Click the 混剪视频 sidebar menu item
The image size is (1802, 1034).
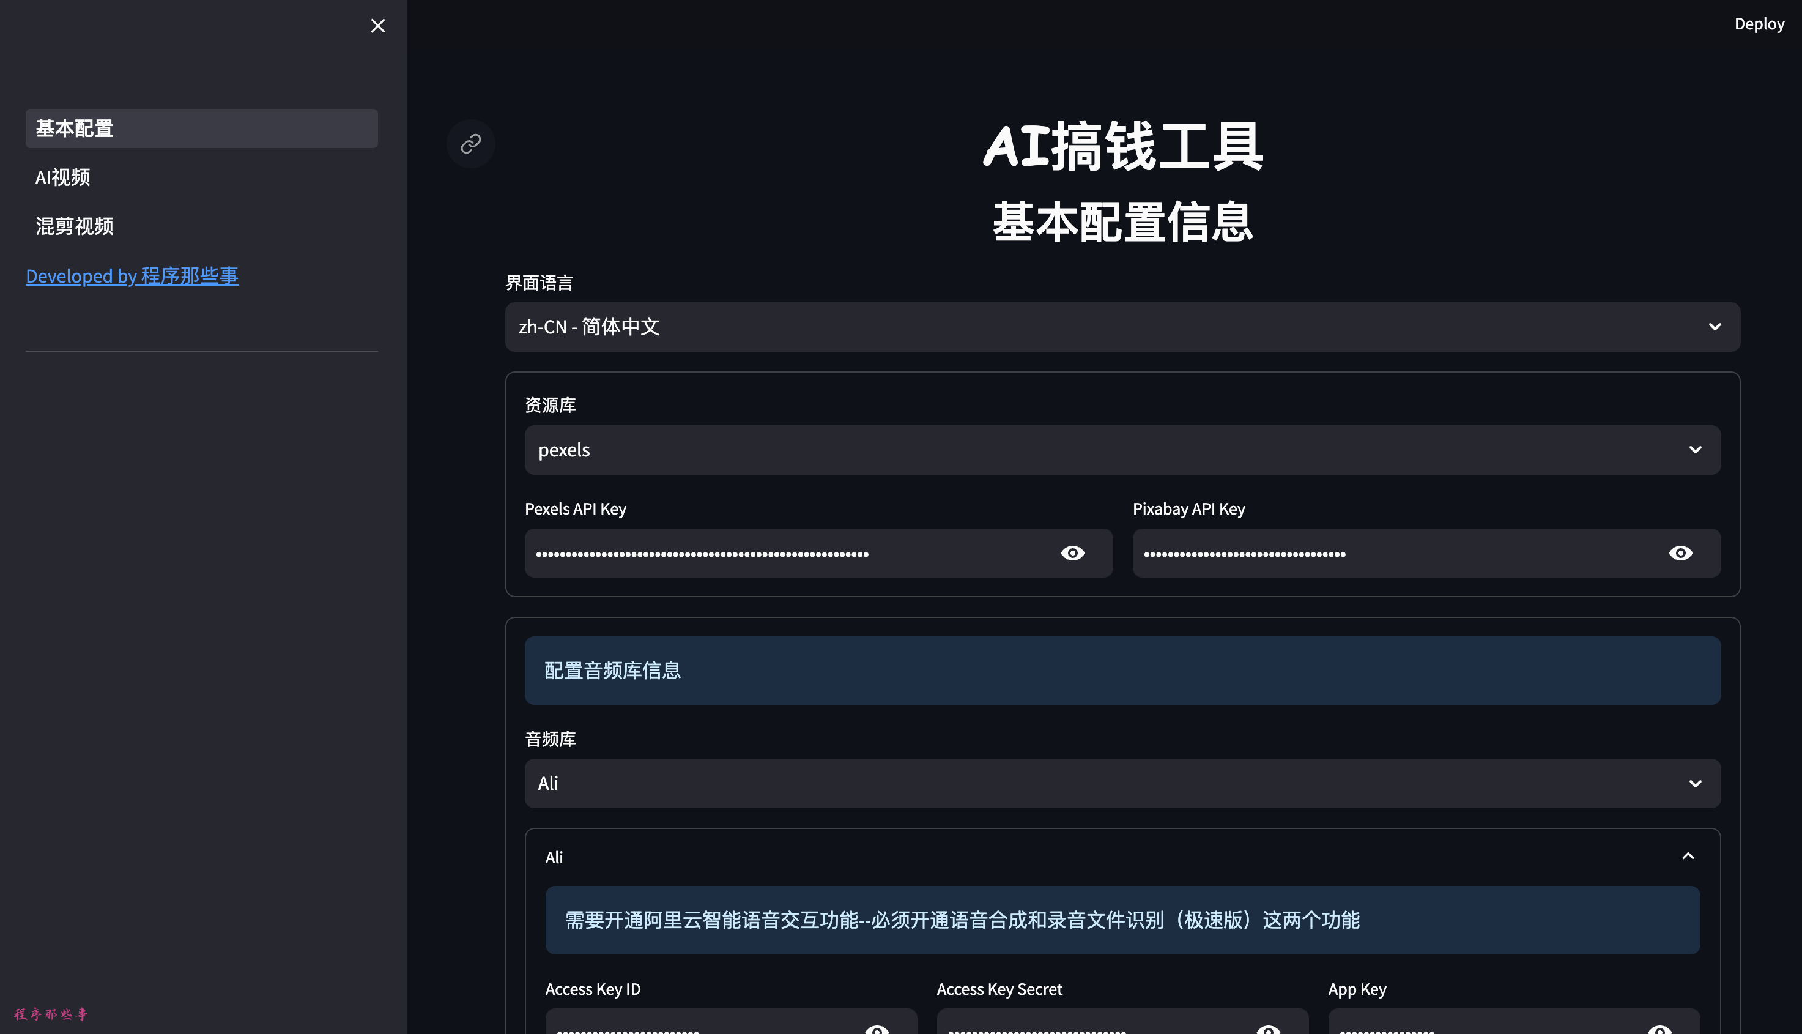(74, 224)
